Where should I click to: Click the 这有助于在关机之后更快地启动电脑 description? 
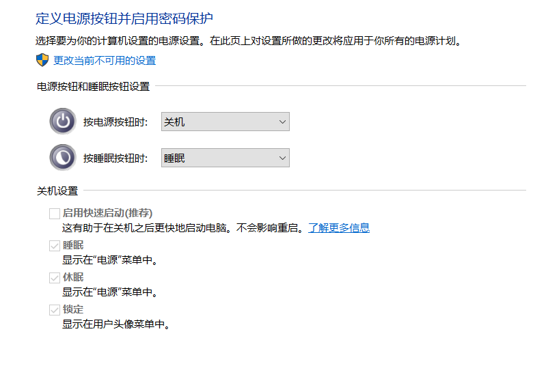coord(182,227)
